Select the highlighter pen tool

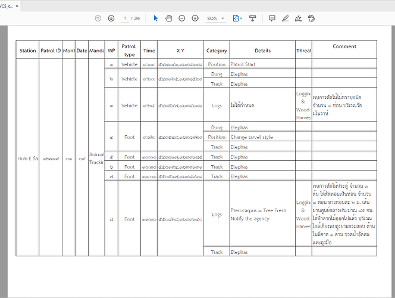(x=285, y=18)
